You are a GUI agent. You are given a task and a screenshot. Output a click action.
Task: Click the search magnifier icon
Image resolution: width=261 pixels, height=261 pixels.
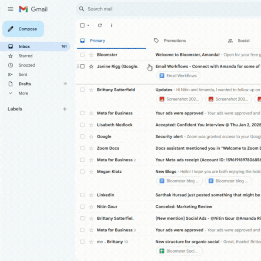pyautogui.click(x=82, y=9)
